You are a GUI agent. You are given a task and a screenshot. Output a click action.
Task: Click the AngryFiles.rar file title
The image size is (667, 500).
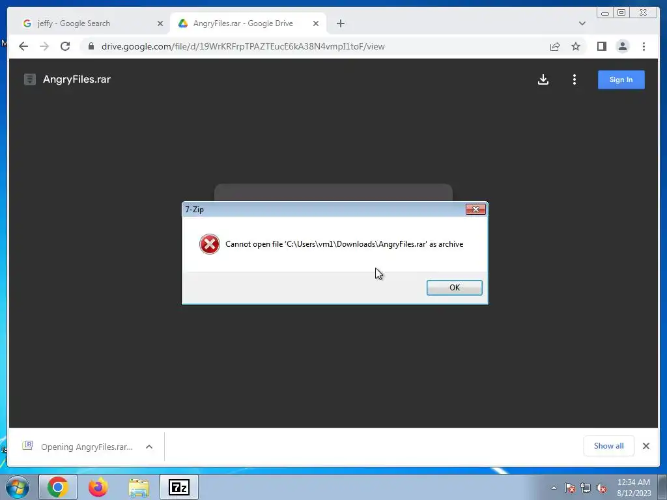(x=77, y=79)
